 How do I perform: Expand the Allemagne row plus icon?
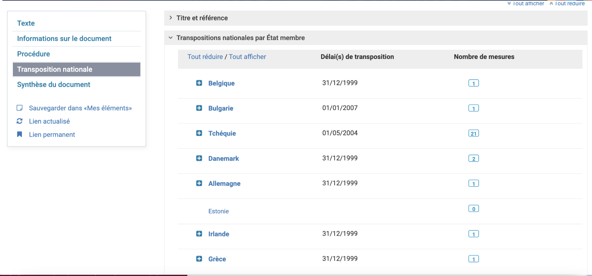point(199,184)
